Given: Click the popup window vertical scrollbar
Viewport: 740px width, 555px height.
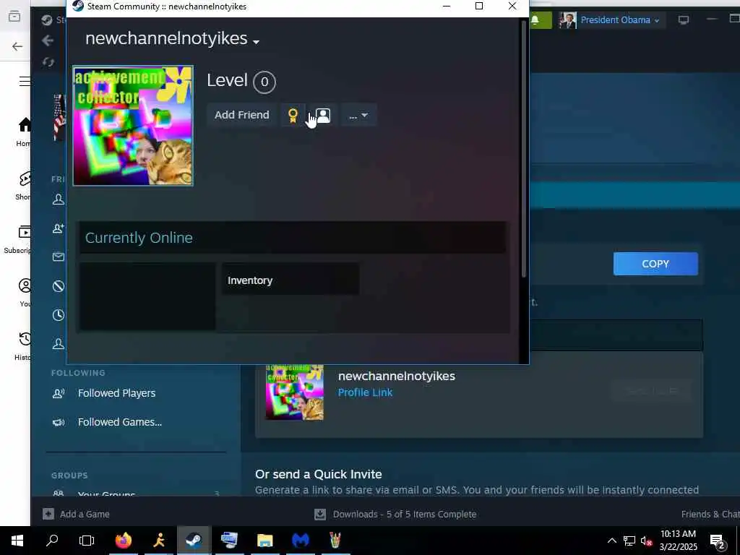Looking at the screenshot, I should (x=523, y=149).
